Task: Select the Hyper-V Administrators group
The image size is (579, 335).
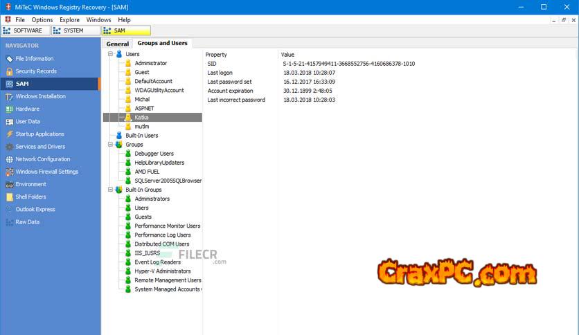Action: (x=163, y=271)
